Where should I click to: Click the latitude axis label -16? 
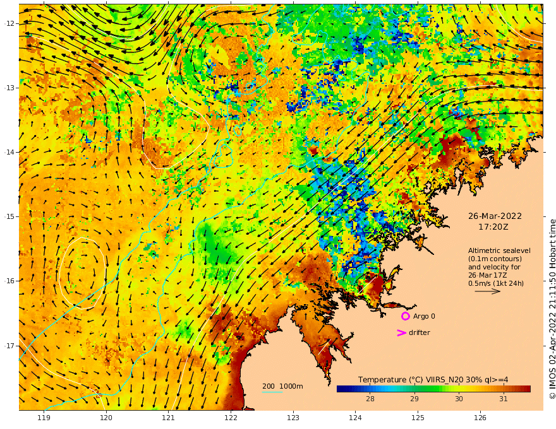click(x=9, y=281)
